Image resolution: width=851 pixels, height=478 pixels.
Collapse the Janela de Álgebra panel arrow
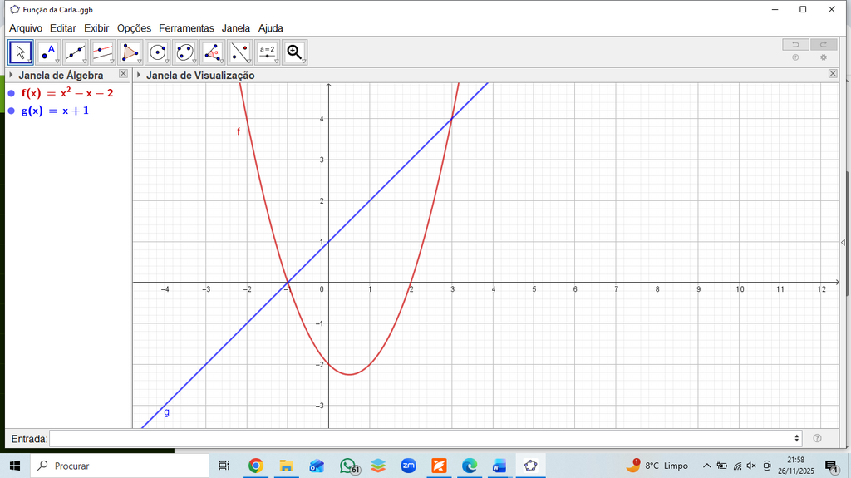[x=11, y=75]
